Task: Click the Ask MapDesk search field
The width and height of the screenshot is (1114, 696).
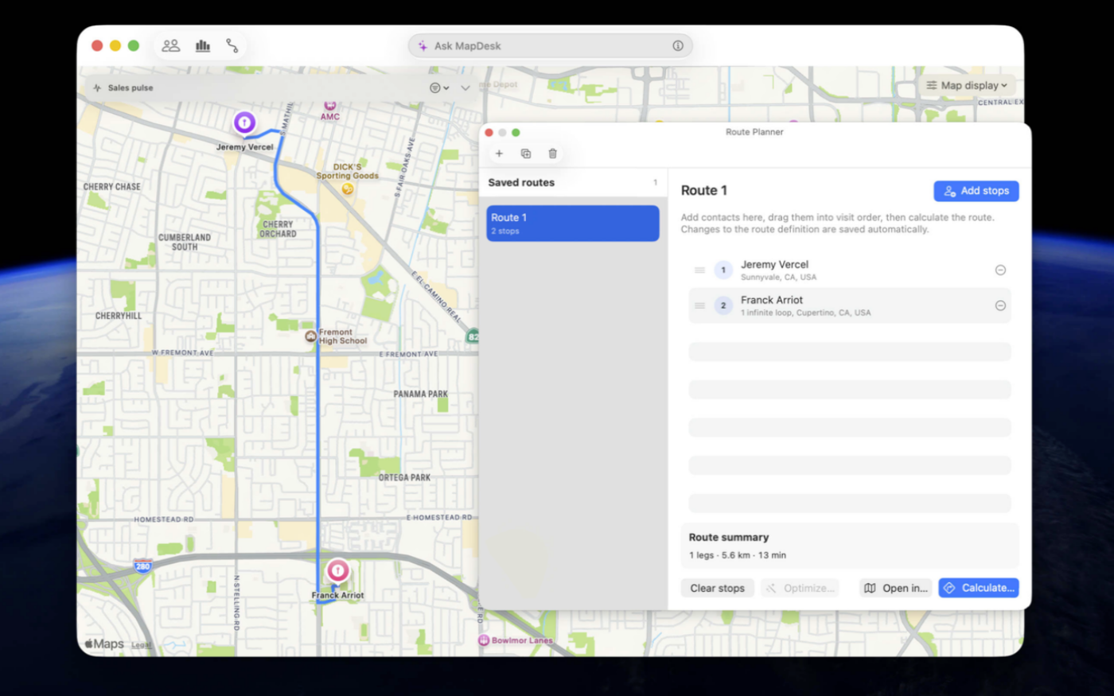Action: pos(551,46)
